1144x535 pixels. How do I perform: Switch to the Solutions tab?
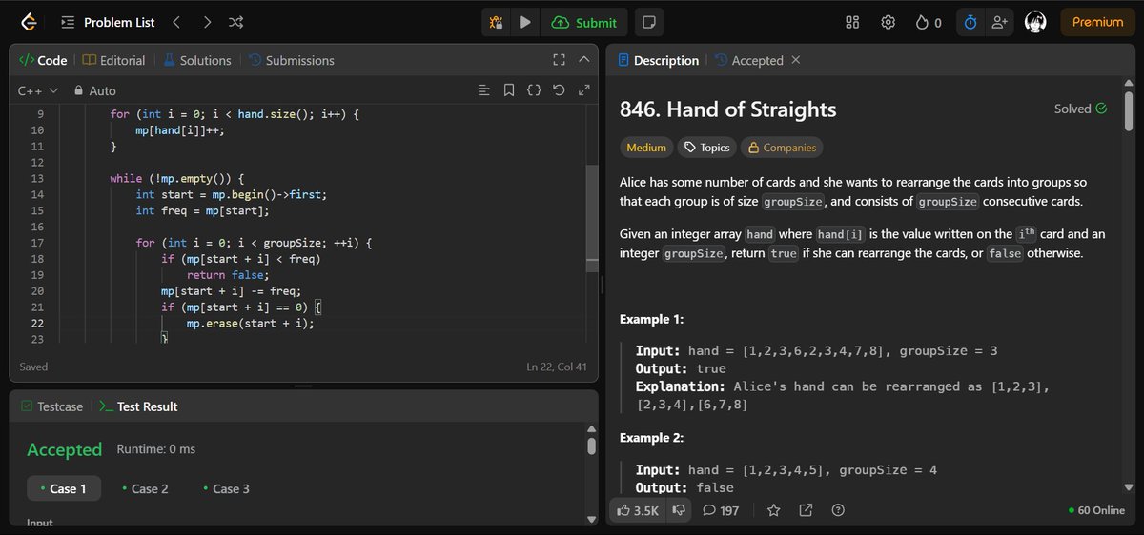(196, 60)
